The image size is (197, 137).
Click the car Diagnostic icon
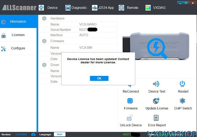point(68,8)
